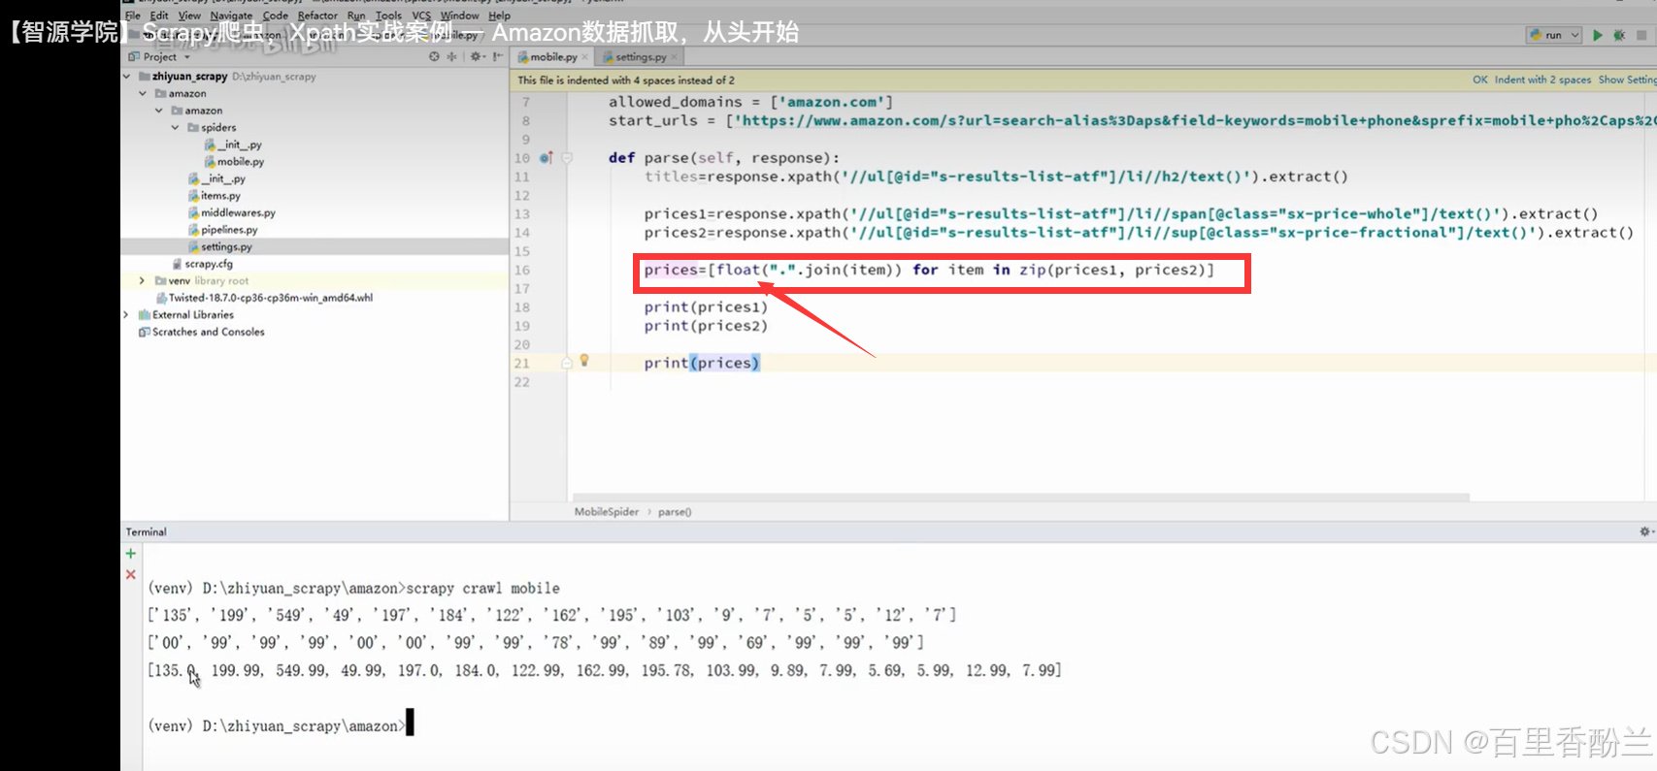The height and width of the screenshot is (771, 1657).
Task: Collapse the inner amazon folder
Action: tap(159, 111)
